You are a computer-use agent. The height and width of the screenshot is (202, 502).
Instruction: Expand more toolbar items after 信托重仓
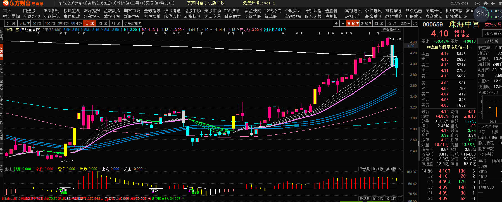tap(465, 16)
